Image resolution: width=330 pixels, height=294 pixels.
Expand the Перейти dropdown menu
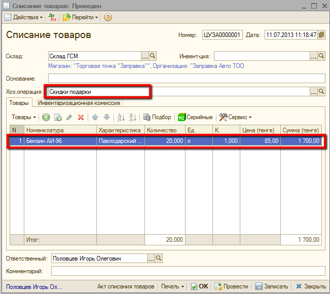coord(80,17)
